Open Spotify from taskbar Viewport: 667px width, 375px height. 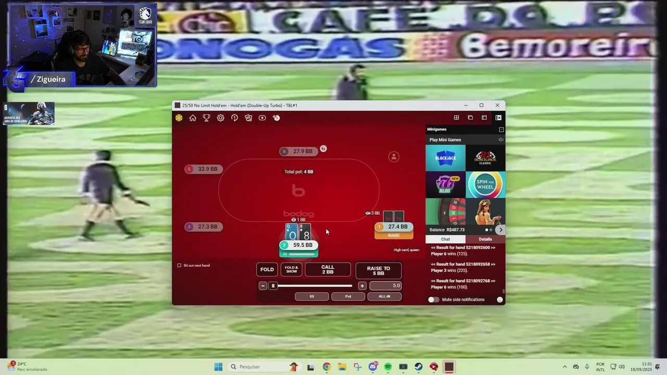[x=388, y=367]
